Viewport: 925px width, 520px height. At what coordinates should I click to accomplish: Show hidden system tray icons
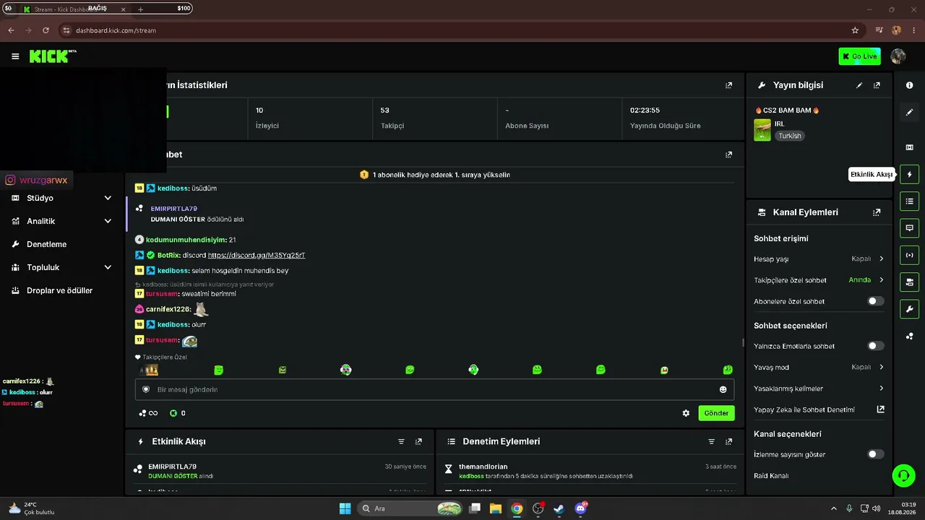tap(833, 508)
